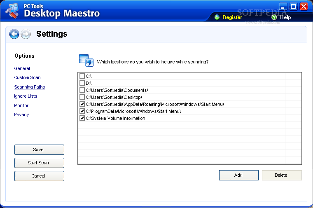Select the C:\System Volume Information row text
The width and height of the screenshot is (313, 208).
click(x=115, y=118)
